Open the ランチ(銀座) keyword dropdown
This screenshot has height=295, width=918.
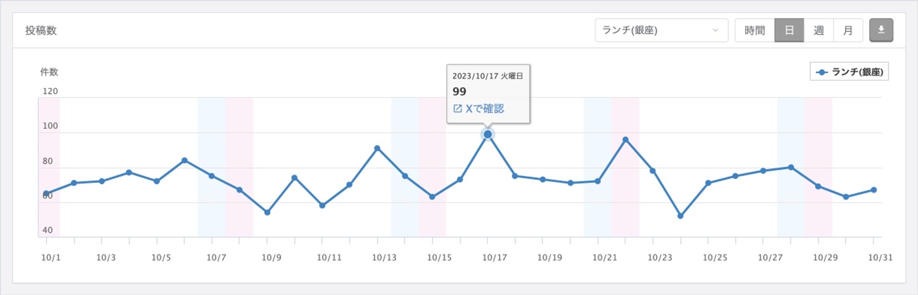click(661, 30)
